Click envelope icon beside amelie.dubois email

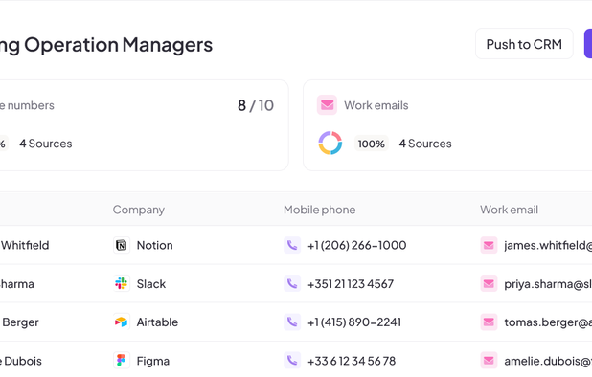pos(489,361)
